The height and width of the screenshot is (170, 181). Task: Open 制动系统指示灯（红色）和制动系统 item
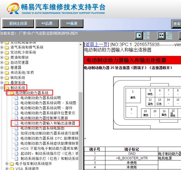[49, 158]
